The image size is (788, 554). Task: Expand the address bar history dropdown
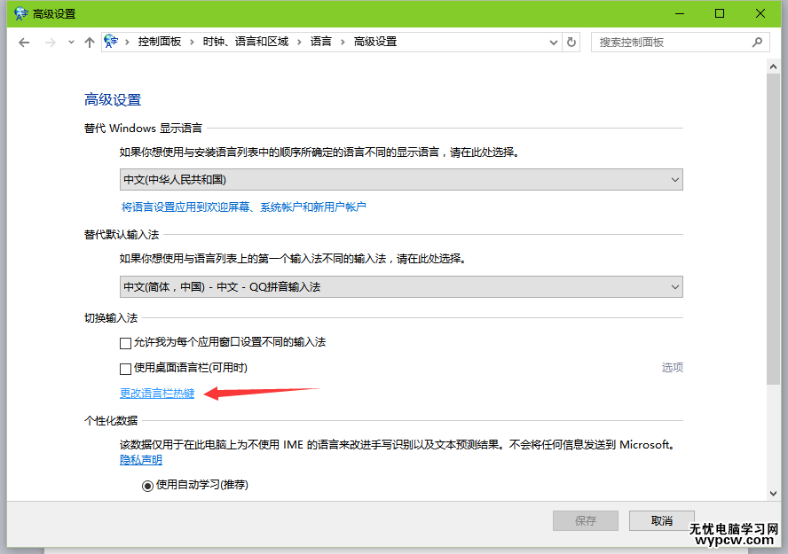click(x=554, y=43)
